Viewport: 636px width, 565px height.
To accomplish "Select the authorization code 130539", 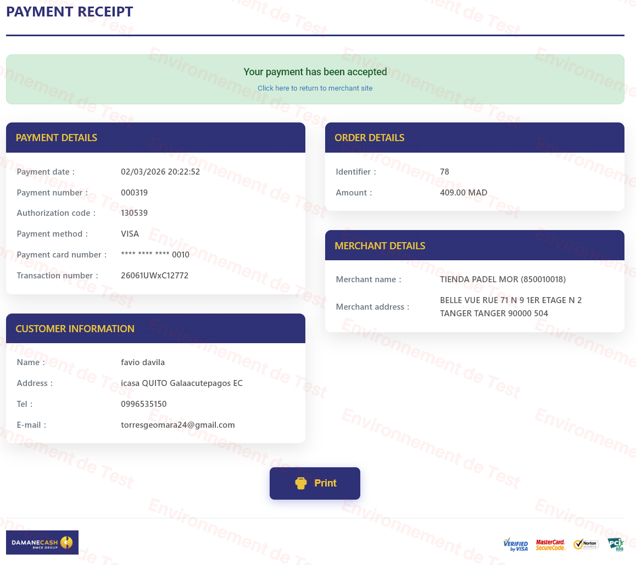I will (x=134, y=213).
